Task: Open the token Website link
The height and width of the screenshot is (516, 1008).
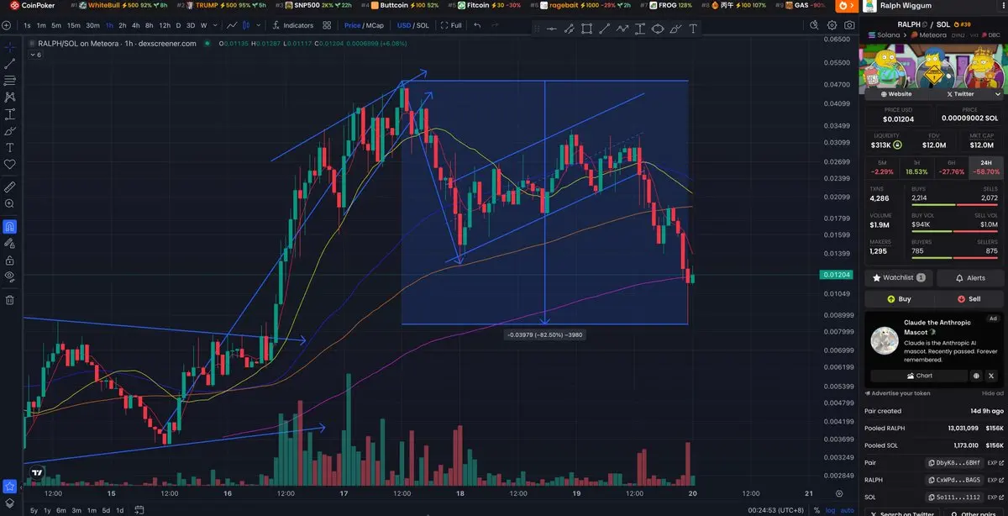Action: [x=895, y=94]
